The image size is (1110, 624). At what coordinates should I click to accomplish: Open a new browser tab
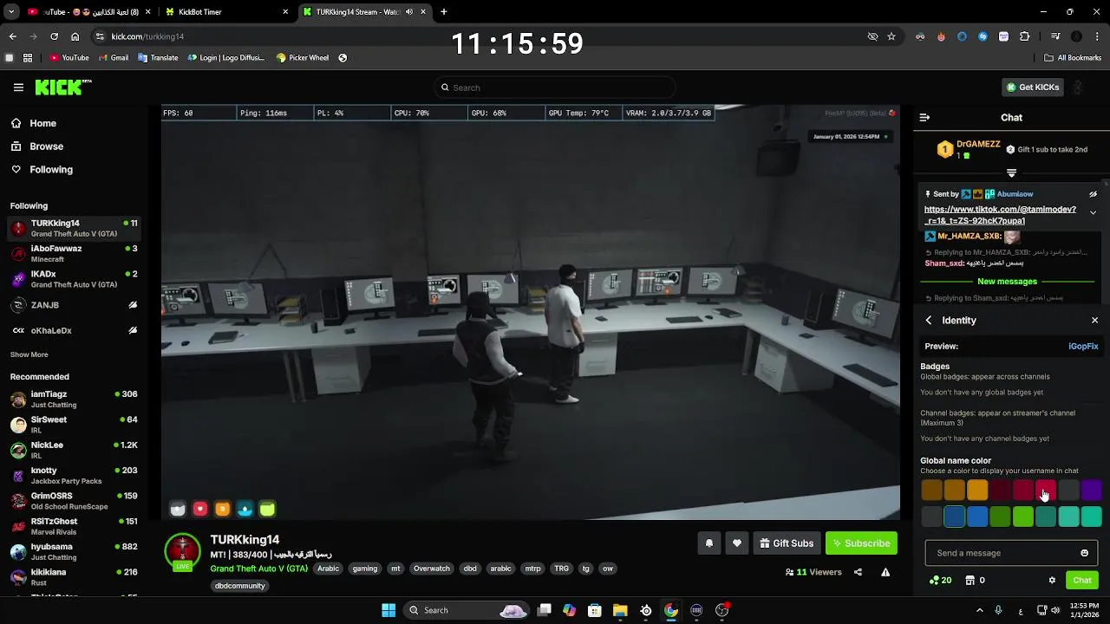[x=444, y=12]
